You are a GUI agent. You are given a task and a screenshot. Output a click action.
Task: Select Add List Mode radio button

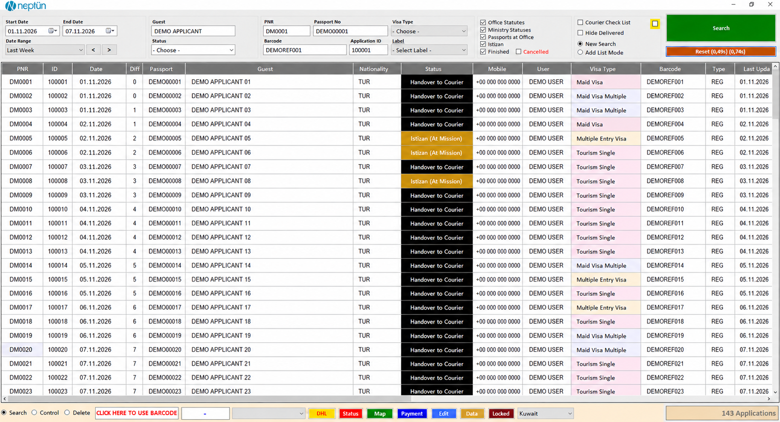click(x=580, y=53)
